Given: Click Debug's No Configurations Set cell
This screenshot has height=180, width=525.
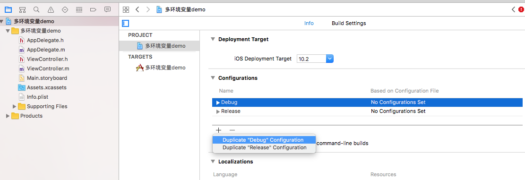Looking at the screenshot, I should tap(398, 103).
